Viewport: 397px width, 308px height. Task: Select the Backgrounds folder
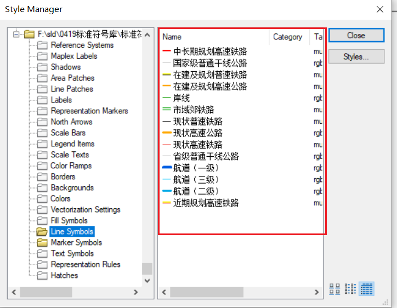[x=72, y=187]
